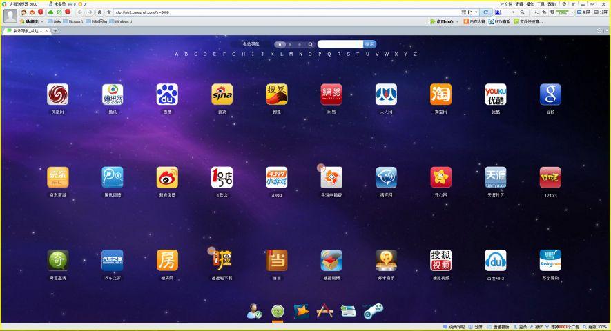The height and width of the screenshot is (331, 611).
Task: Click the letter Z in alphabet index
Action: pyautogui.click(x=416, y=54)
